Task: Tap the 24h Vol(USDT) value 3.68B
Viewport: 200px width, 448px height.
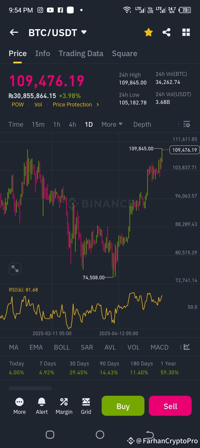Action: pos(163,102)
